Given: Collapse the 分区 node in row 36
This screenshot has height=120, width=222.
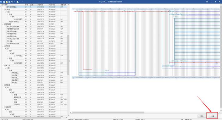Looking at the screenshot, I should point(5,12).
